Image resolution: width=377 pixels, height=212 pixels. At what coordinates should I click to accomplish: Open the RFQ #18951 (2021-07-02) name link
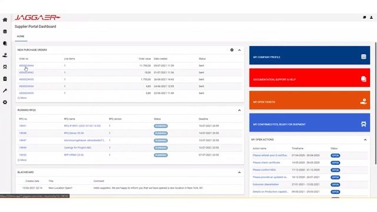(x=82, y=125)
